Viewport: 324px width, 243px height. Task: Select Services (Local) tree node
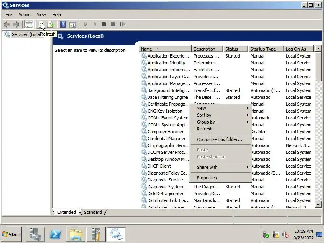point(26,34)
